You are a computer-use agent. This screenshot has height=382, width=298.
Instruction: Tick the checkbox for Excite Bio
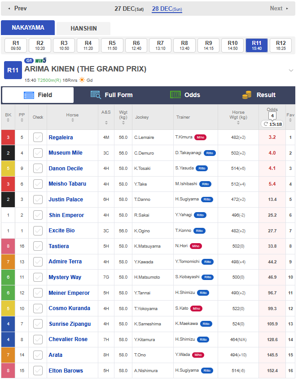point(38,231)
